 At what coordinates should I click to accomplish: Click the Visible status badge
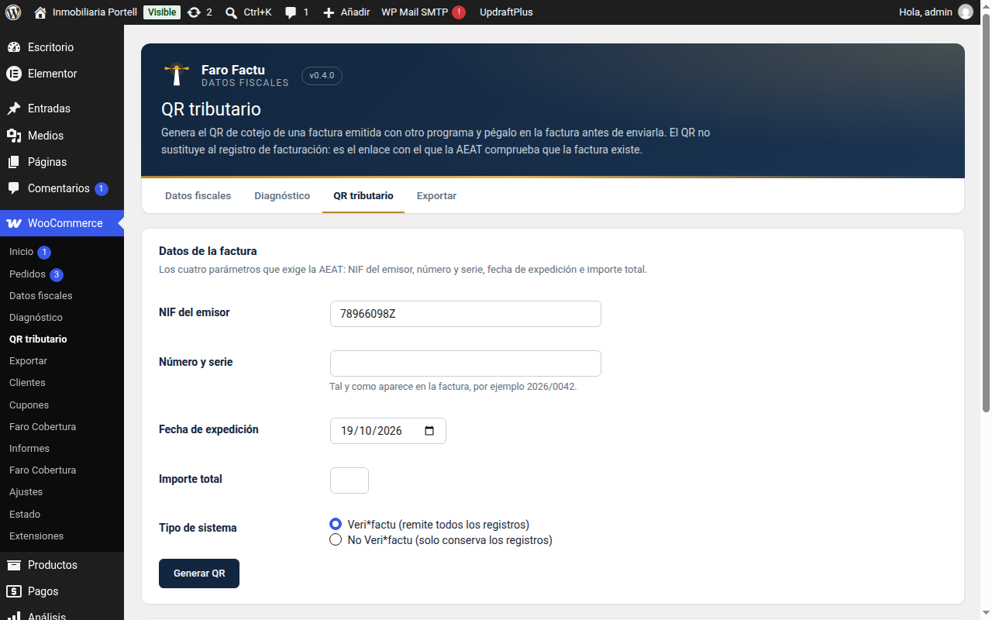[x=162, y=12]
